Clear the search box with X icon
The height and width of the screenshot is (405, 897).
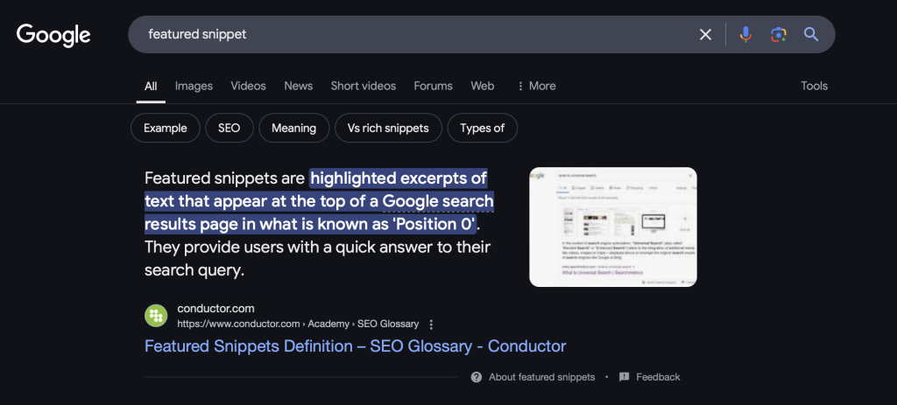705,35
